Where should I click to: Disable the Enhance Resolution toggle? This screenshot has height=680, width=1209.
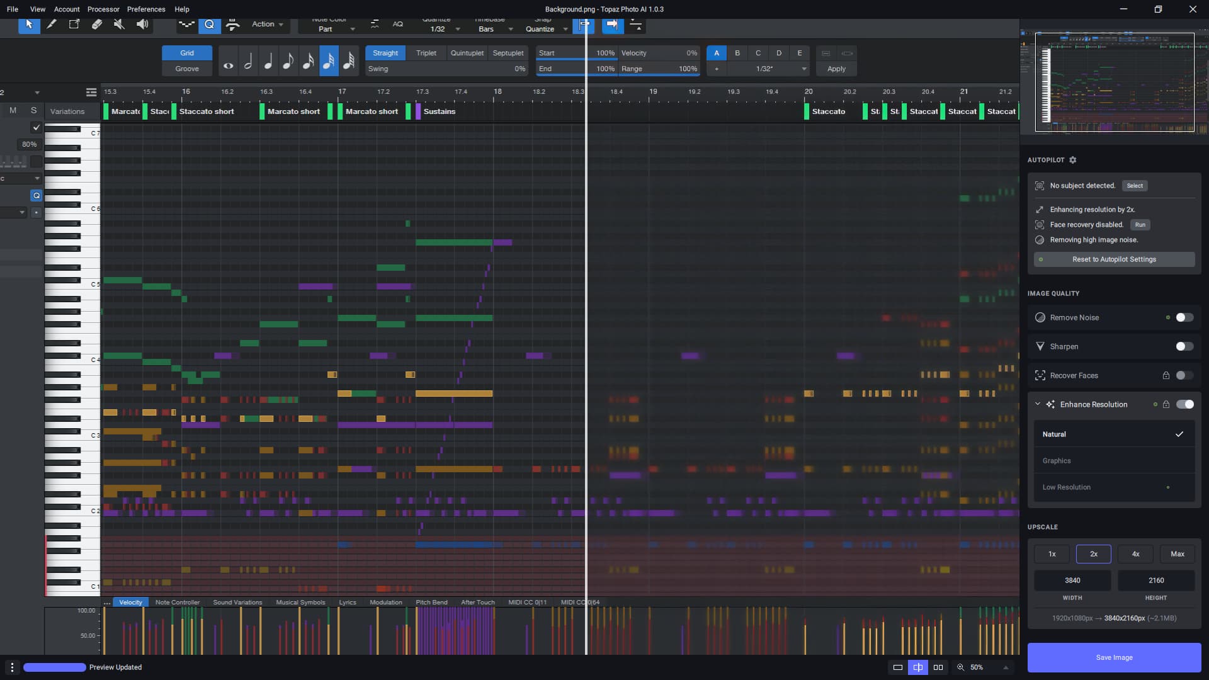(1184, 404)
